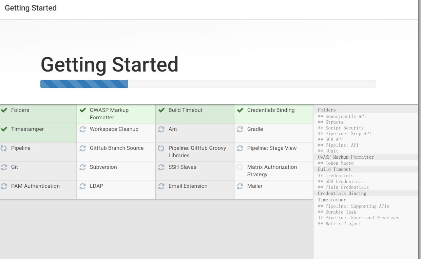Select the Timestamper label in the plugin grid

pos(27,129)
